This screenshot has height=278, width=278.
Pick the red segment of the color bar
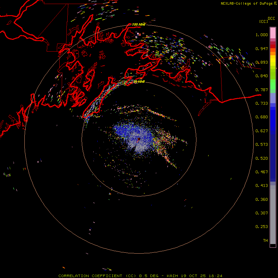tap(273, 46)
